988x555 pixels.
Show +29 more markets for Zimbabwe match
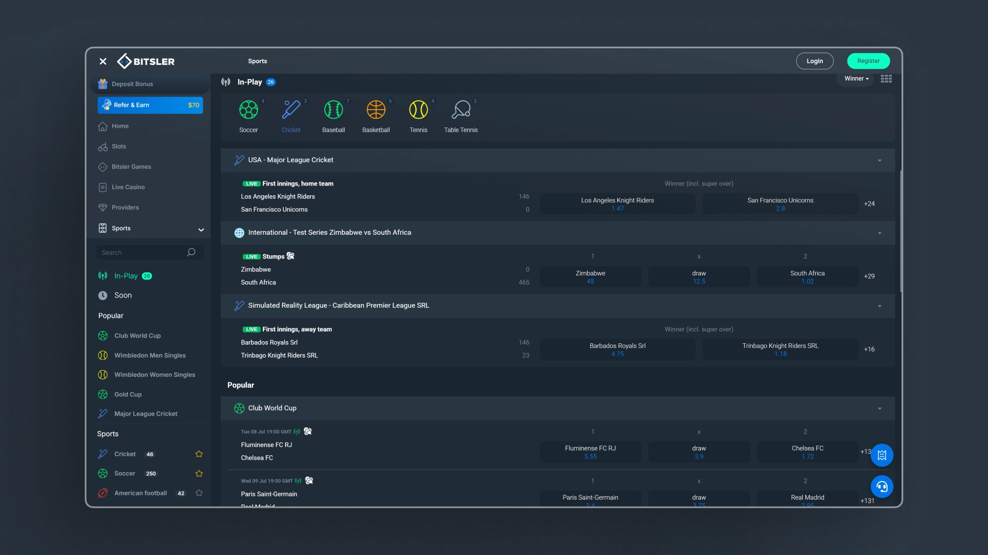pyautogui.click(x=869, y=276)
